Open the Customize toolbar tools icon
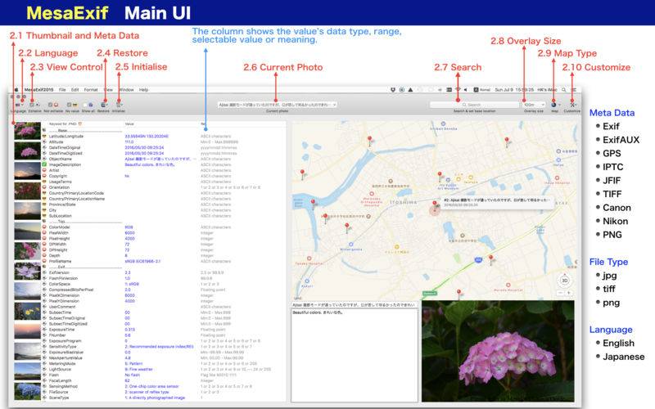Viewport: 655px width, 409px height. pos(572,106)
